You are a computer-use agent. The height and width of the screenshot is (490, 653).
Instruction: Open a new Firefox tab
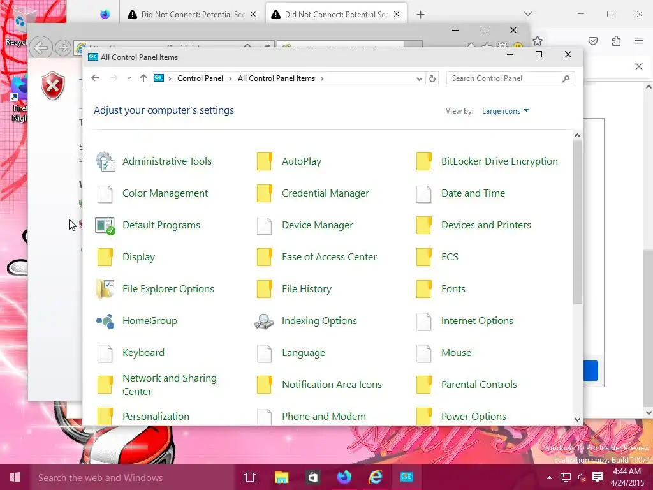(421, 15)
